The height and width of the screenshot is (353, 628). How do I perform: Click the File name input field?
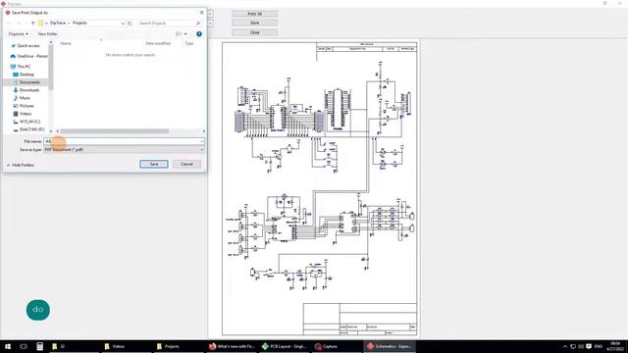122,141
